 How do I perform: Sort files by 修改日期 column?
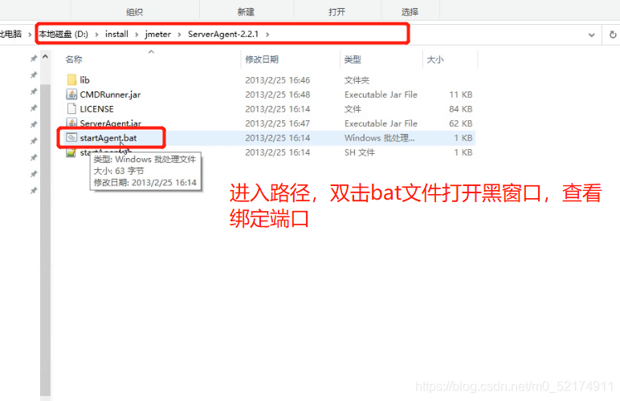point(262,59)
